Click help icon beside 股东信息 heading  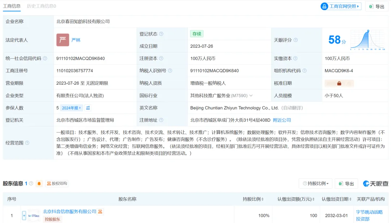click(x=31, y=183)
